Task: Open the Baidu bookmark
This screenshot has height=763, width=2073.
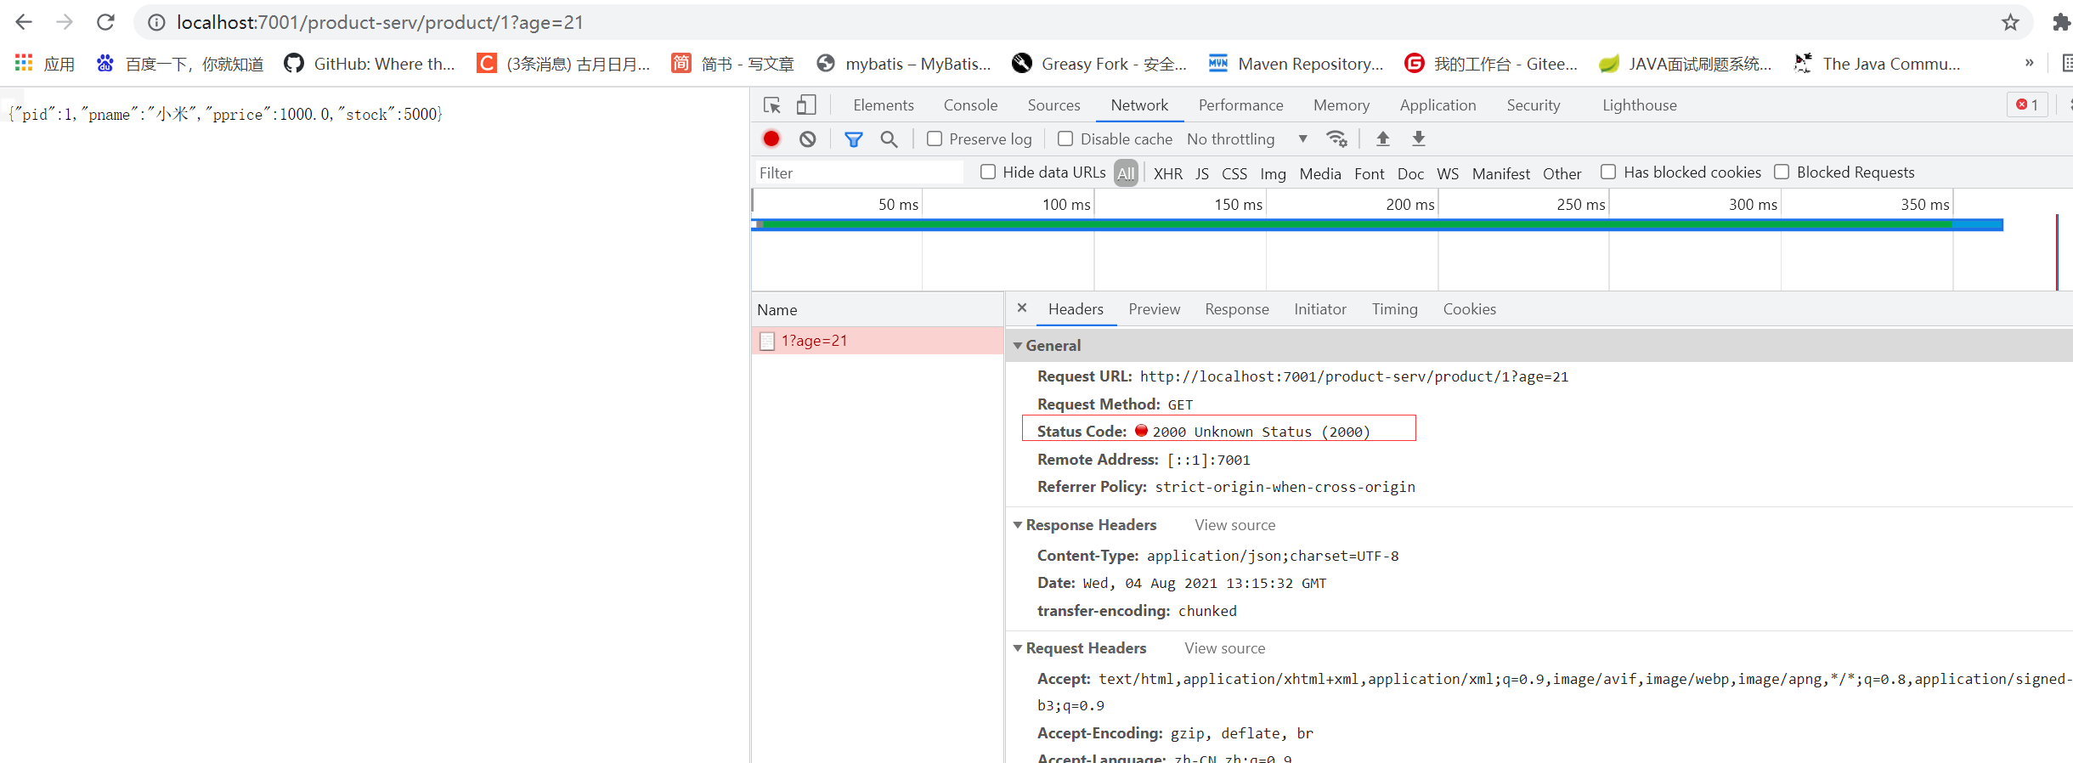Action: pos(180,64)
